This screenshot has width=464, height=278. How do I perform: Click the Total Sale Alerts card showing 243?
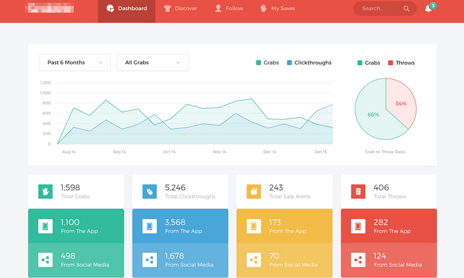[x=285, y=192]
